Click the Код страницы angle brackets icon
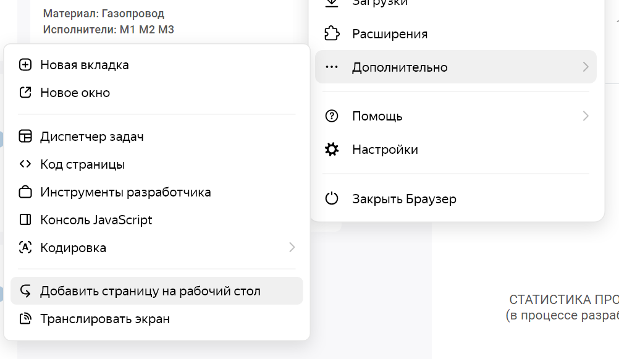Image resolution: width=619 pixels, height=359 pixels. tap(25, 164)
